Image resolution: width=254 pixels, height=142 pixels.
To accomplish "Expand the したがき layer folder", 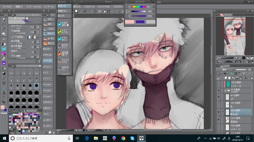I will coord(225,91).
